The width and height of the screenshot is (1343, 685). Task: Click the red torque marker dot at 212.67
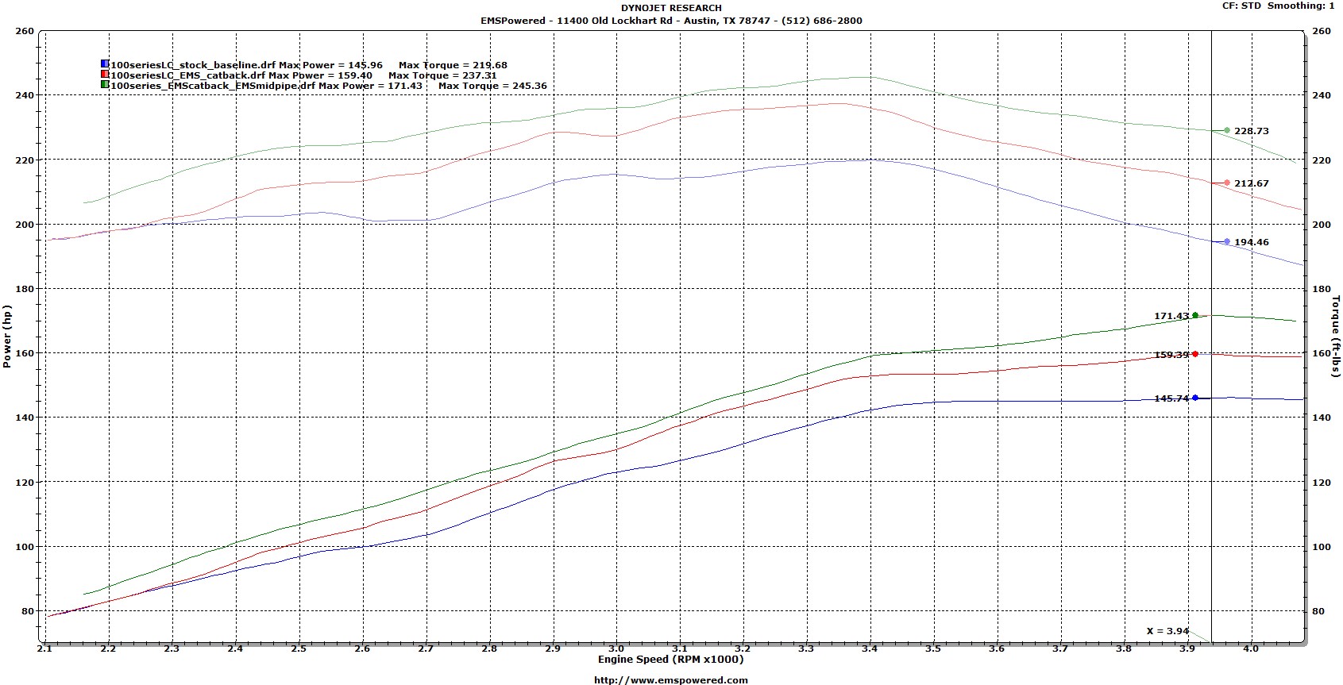point(1227,183)
